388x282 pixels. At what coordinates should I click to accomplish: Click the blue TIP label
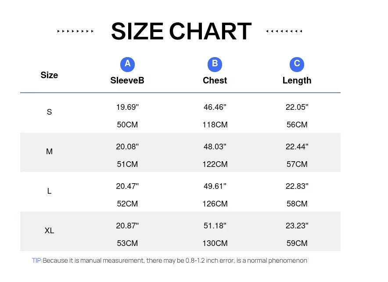pyautogui.click(x=37, y=260)
